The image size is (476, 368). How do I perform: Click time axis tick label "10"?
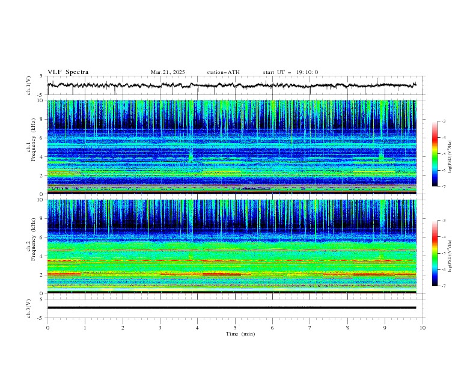coord(423,328)
